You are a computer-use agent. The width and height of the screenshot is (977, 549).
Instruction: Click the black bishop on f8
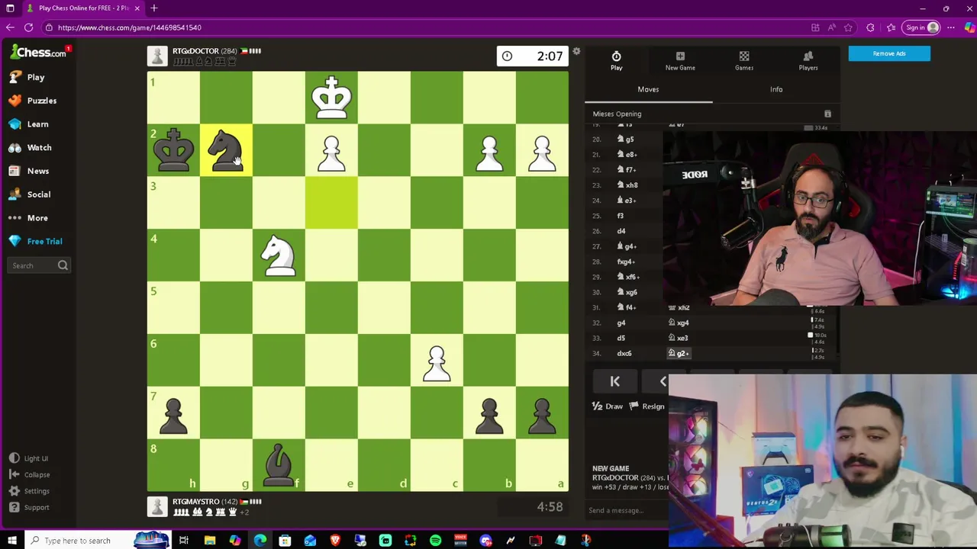point(279,465)
